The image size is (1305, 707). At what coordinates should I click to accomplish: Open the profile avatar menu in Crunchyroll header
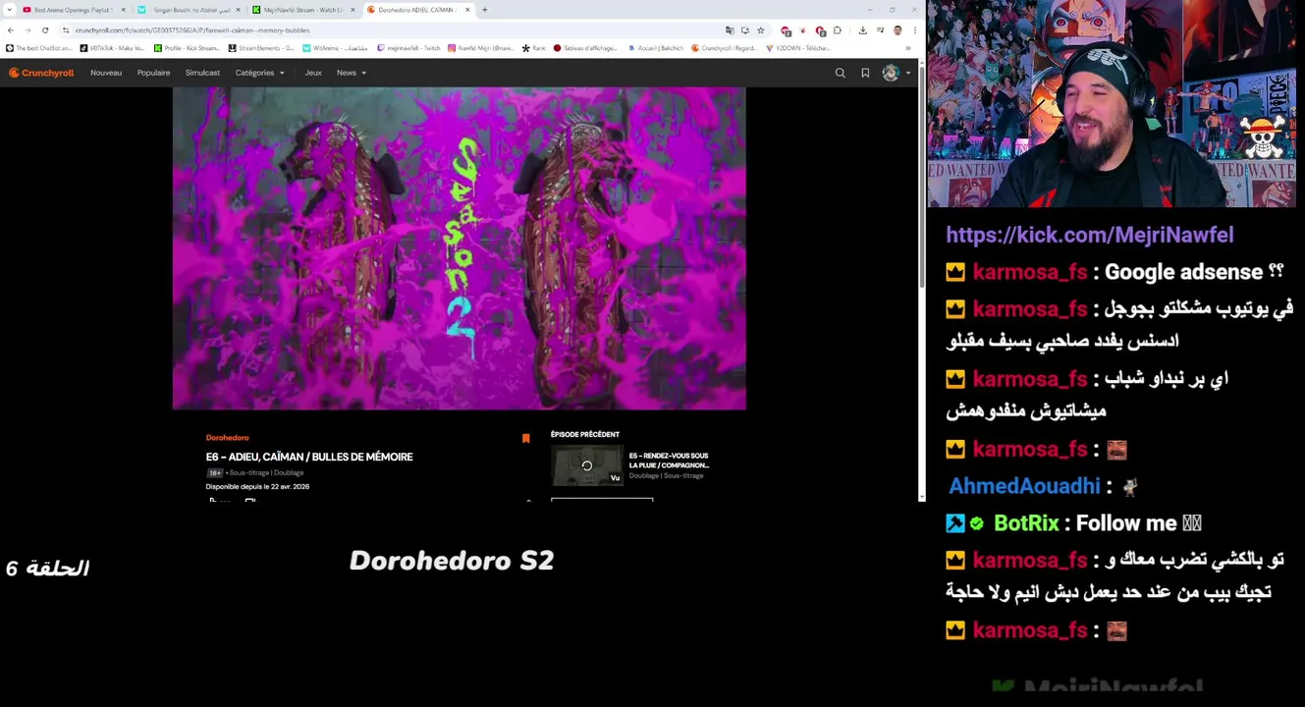[x=896, y=73]
